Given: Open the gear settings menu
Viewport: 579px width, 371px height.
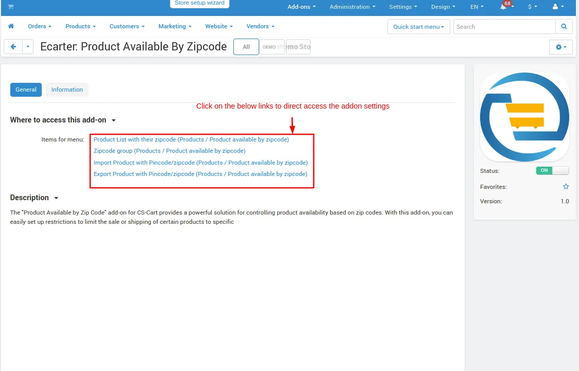Looking at the screenshot, I should 561,47.
